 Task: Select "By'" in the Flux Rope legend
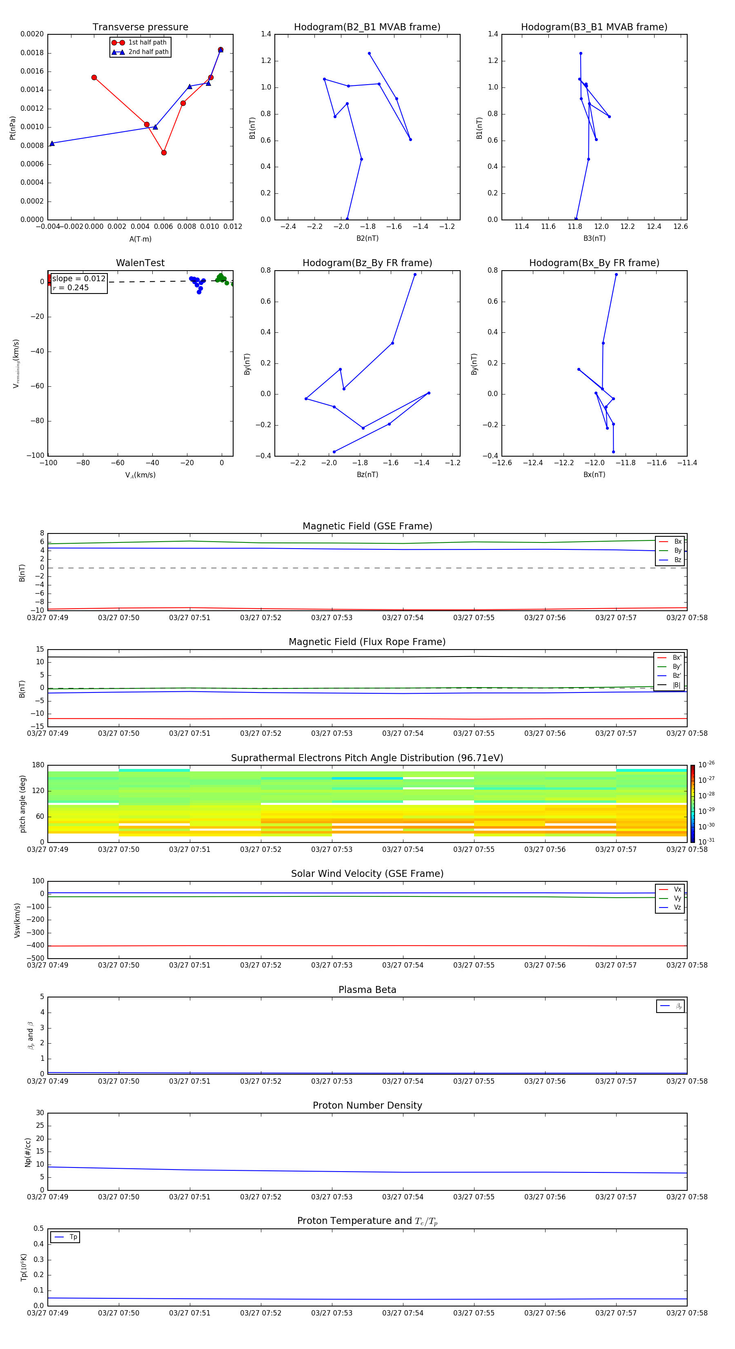[x=670, y=667]
